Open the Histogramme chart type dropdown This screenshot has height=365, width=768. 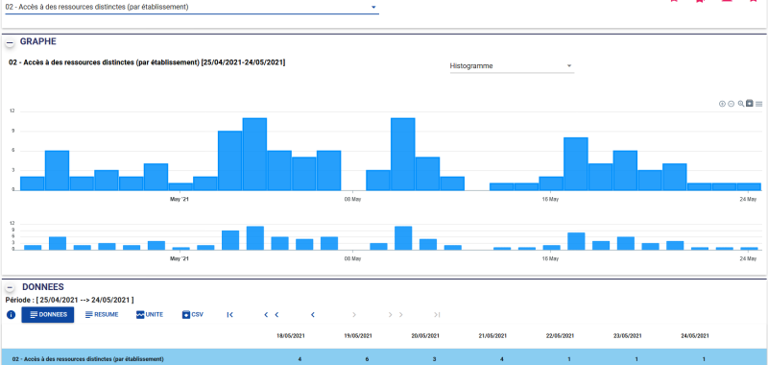(512, 65)
